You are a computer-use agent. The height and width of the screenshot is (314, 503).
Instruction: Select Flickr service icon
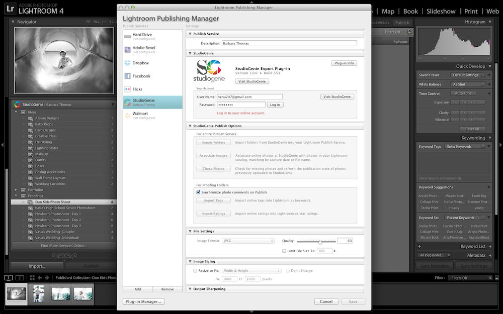point(127,89)
